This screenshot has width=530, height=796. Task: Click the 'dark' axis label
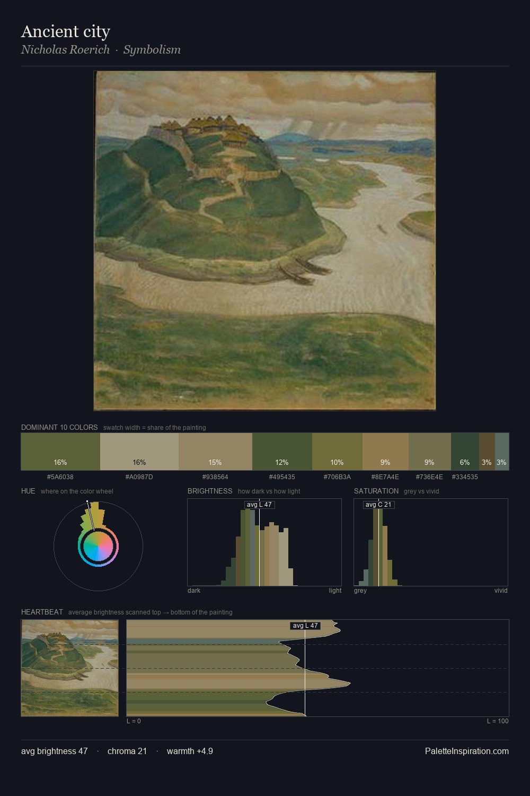point(194,591)
